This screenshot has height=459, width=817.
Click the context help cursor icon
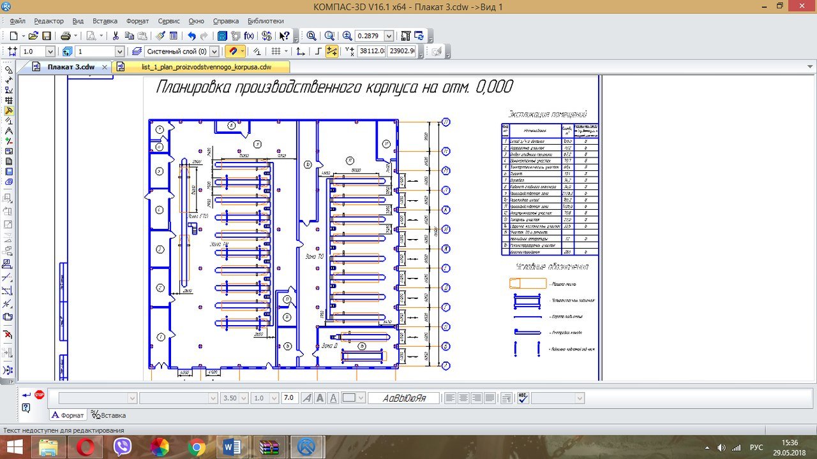tap(285, 36)
